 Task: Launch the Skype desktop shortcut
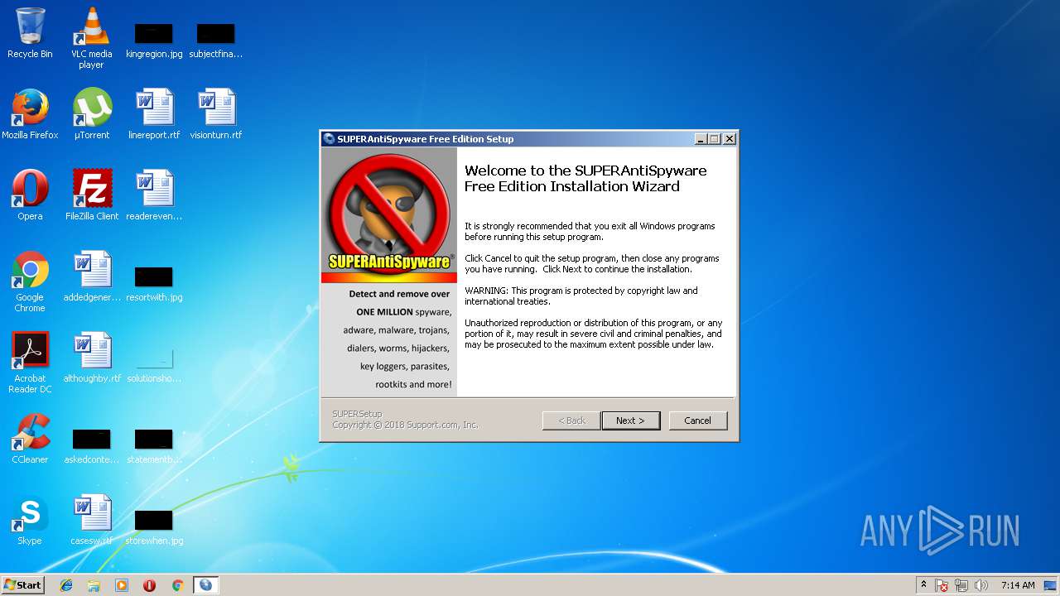click(x=30, y=520)
